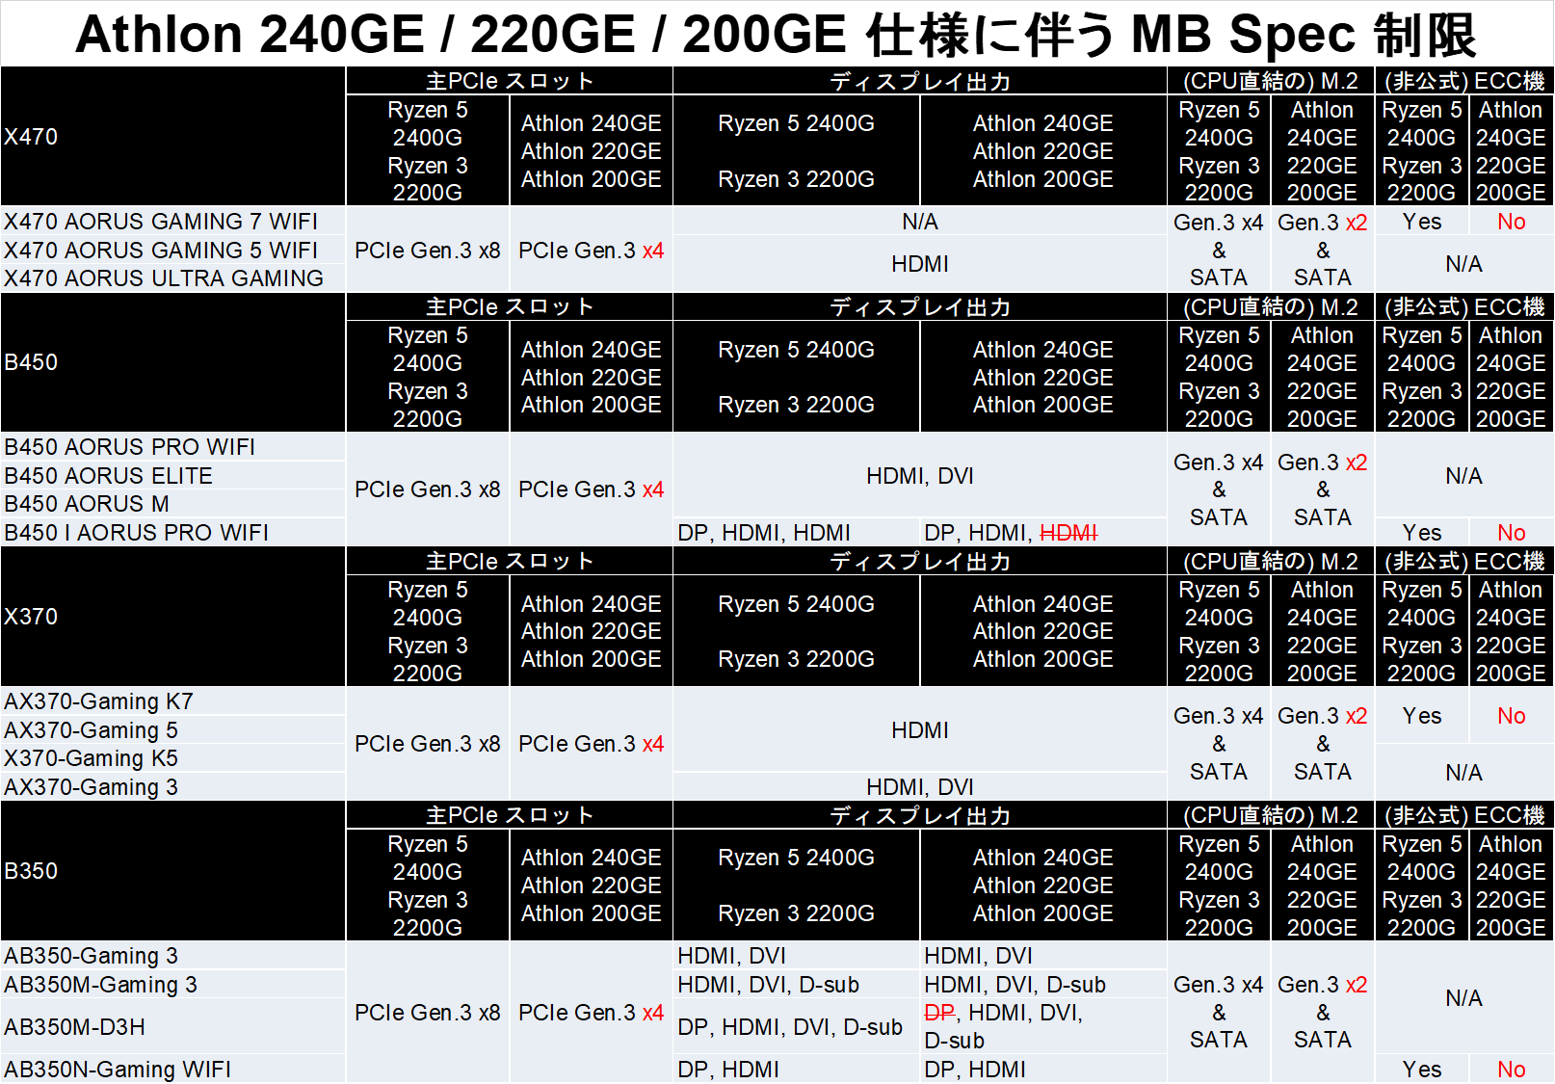This screenshot has height=1084, width=1555.
Task: Select the 'X470' chipset label cell
Action: (x=173, y=136)
